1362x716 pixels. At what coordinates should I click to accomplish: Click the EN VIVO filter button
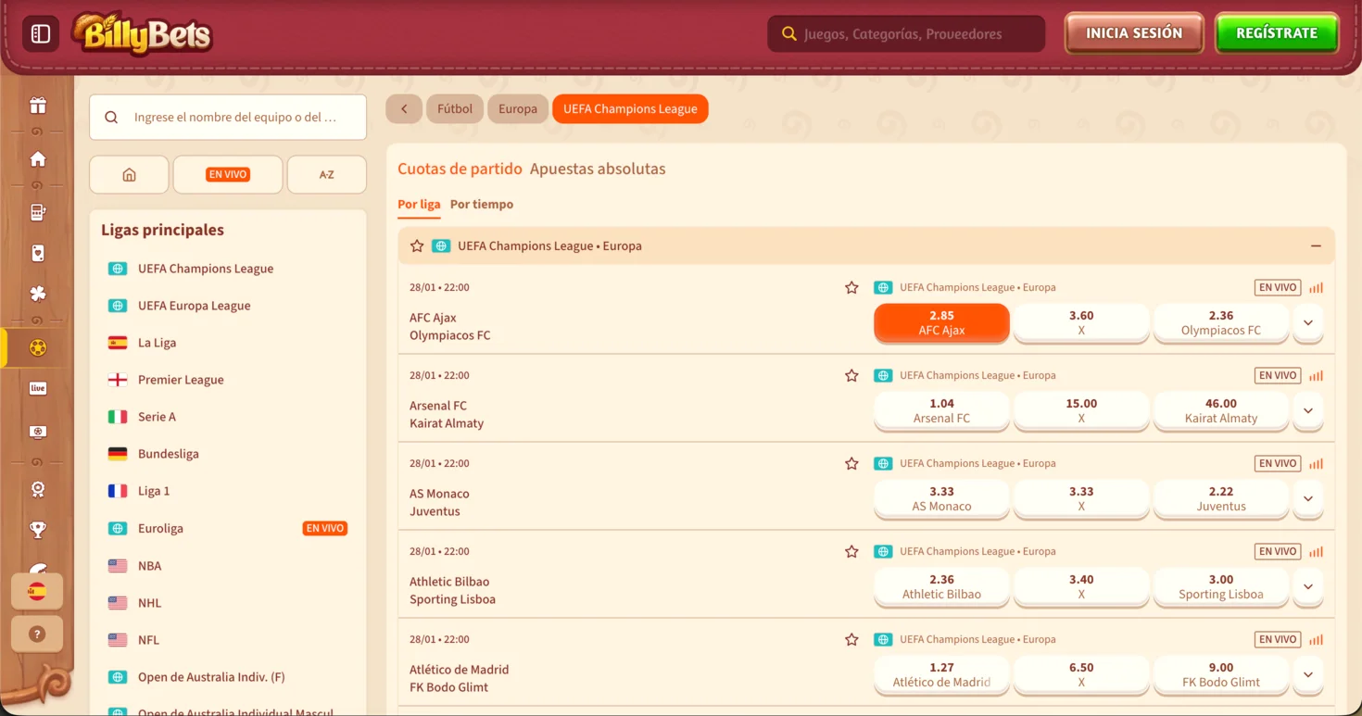click(x=228, y=174)
